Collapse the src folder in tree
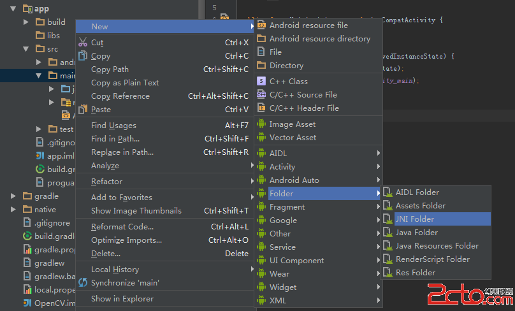This screenshot has height=311, width=515. pos(26,48)
